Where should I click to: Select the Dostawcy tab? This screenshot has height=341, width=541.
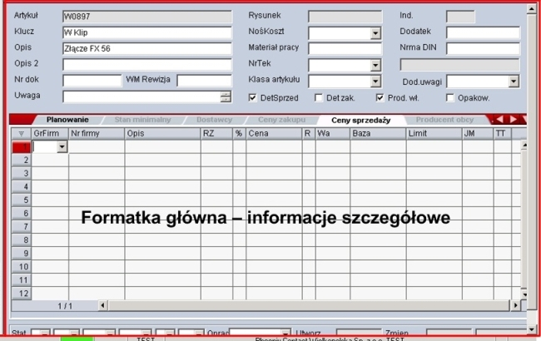[x=214, y=120]
